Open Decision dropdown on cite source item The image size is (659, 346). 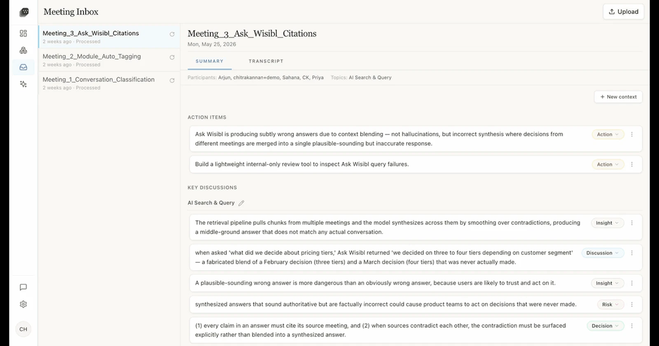605,326
